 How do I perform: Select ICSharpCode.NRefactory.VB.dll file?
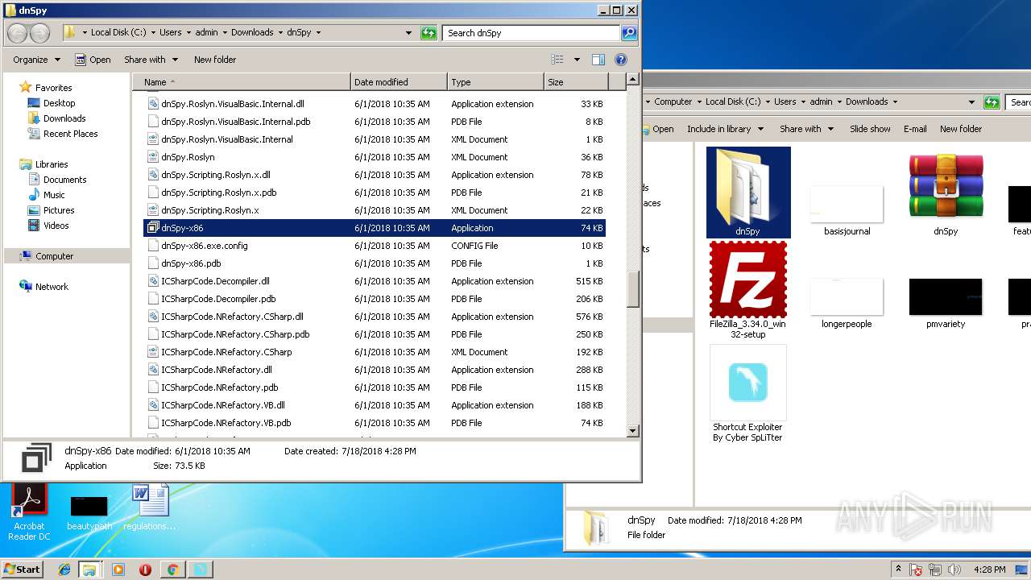[375, 405]
